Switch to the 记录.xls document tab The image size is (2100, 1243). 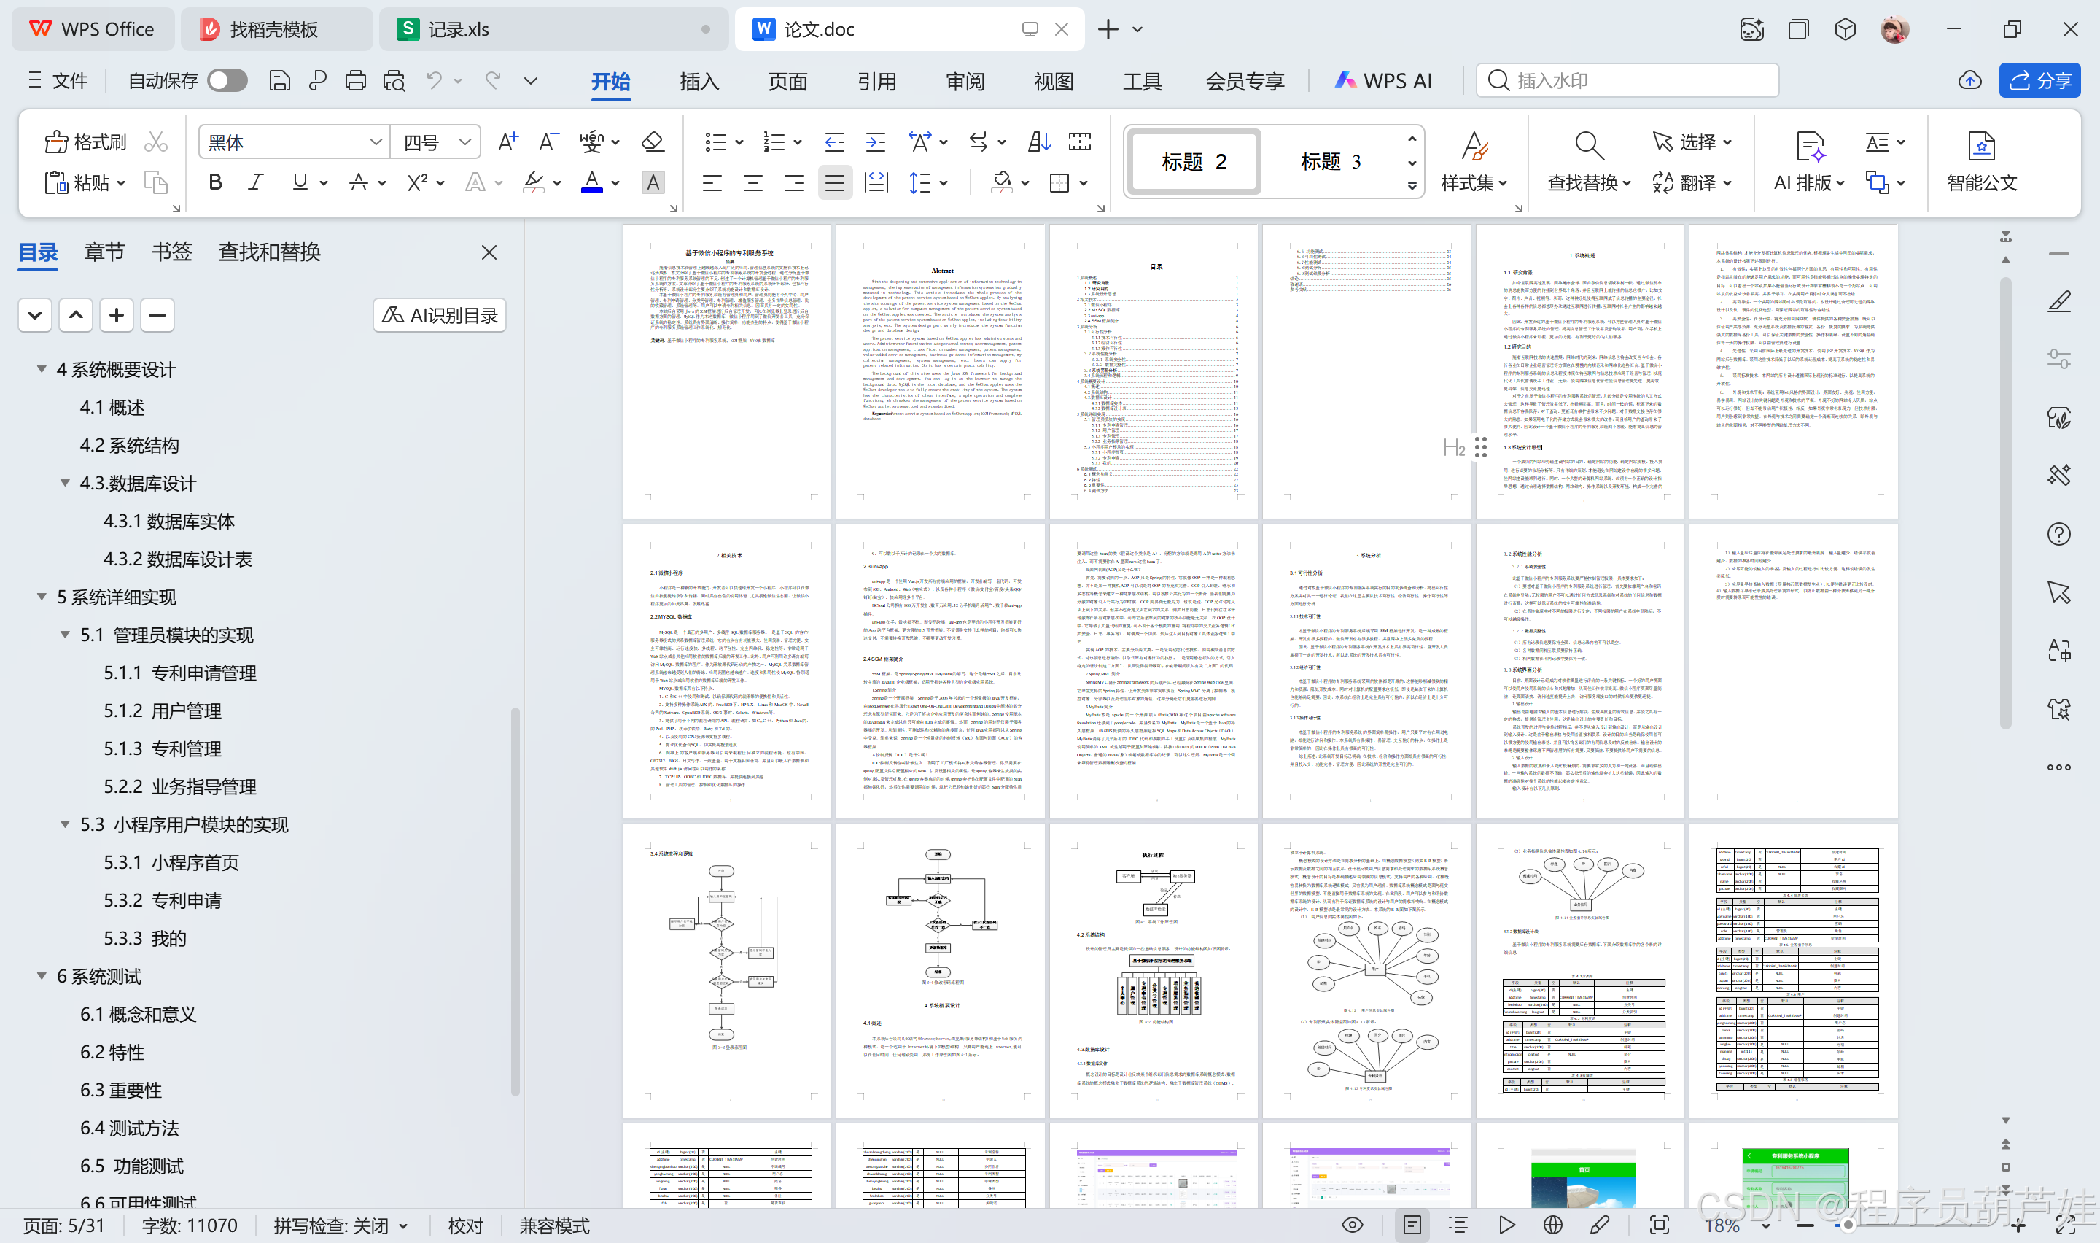[x=553, y=29]
